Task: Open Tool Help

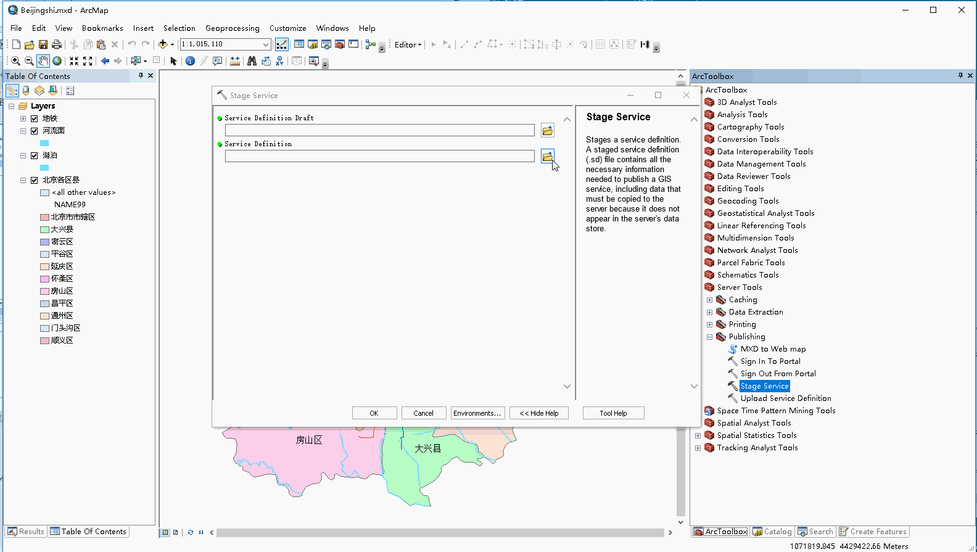Action: coord(614,413)
